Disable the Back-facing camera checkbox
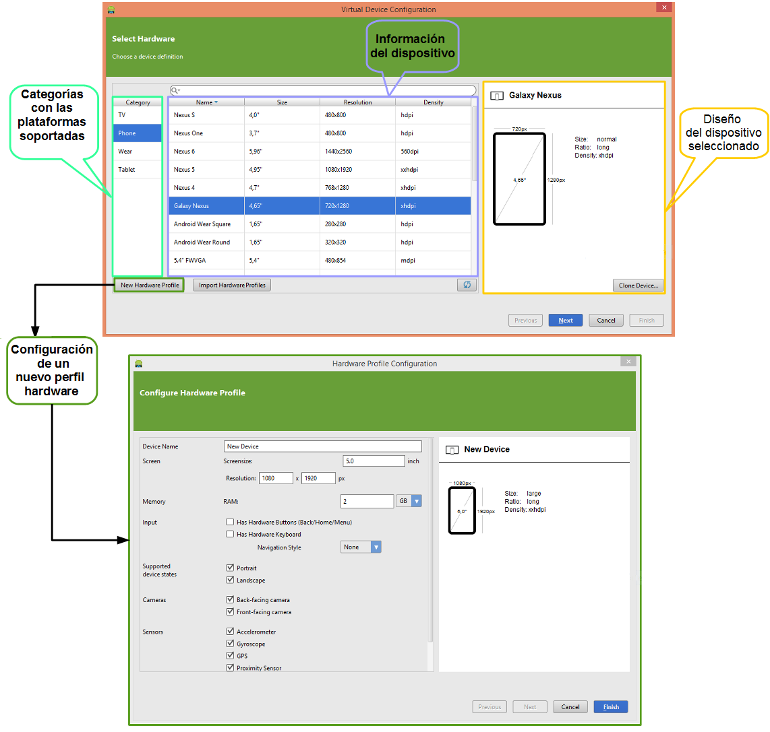 (230, 599)
